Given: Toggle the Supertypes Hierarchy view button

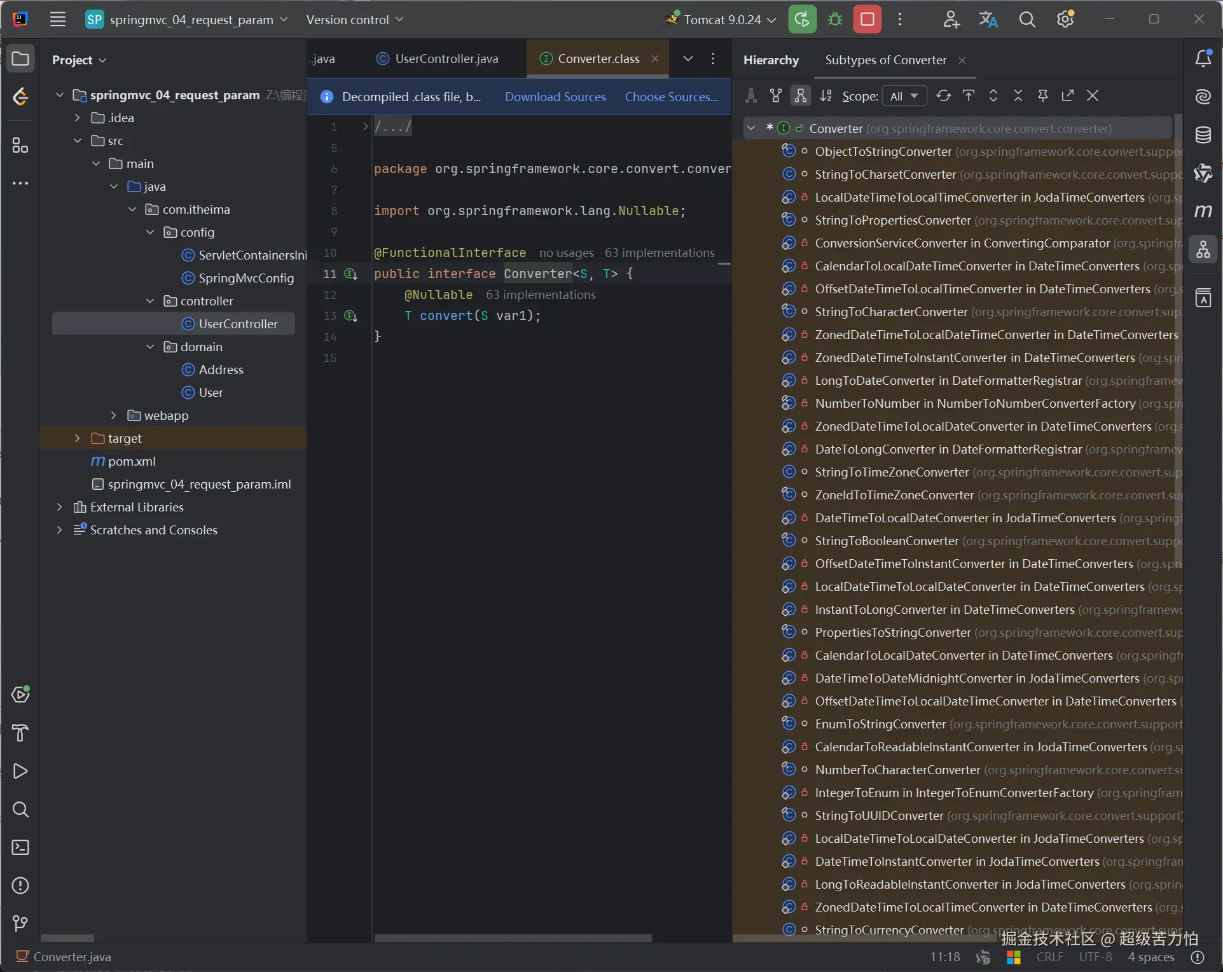Looking at the screenshot, I should pyautogui.click(x=776, y=96).
